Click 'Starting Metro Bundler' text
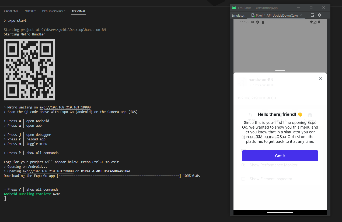The height and width of the screenshot is (222, 342). (25, 34)
